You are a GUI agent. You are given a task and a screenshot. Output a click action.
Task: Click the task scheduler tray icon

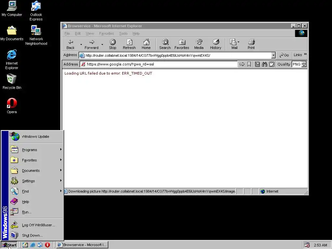pos(307,245)
